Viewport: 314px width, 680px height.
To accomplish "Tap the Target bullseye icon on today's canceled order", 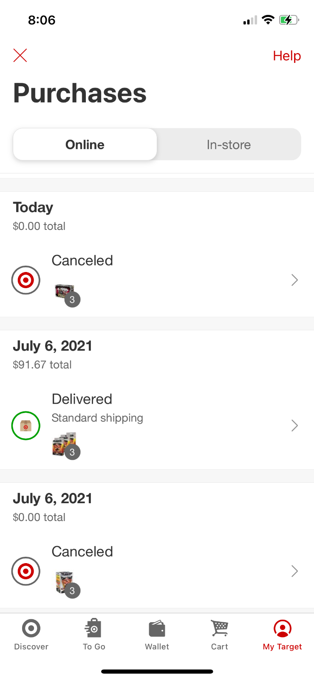I will tap(26, 280).
